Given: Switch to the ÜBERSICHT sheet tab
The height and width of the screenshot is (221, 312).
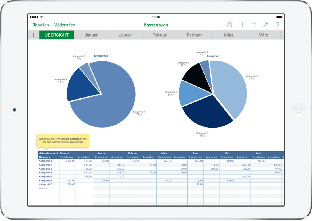Looking at the screenshot, I should click(x=56, y=35).
